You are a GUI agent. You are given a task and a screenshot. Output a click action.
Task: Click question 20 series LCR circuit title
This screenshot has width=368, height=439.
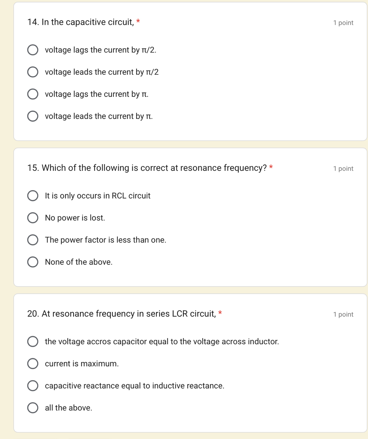[121, 314]
